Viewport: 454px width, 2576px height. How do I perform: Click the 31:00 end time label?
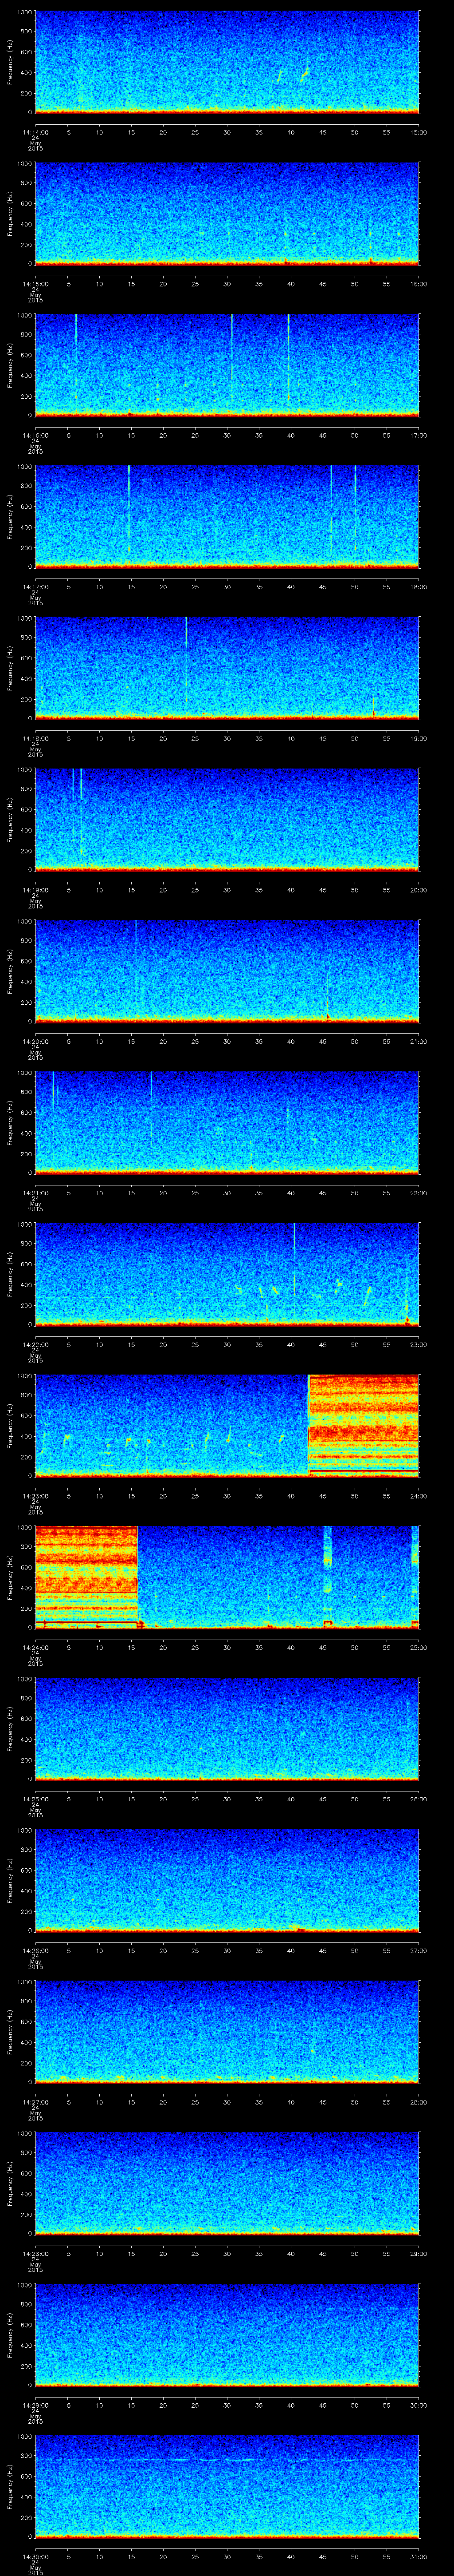pos(418,2556)
